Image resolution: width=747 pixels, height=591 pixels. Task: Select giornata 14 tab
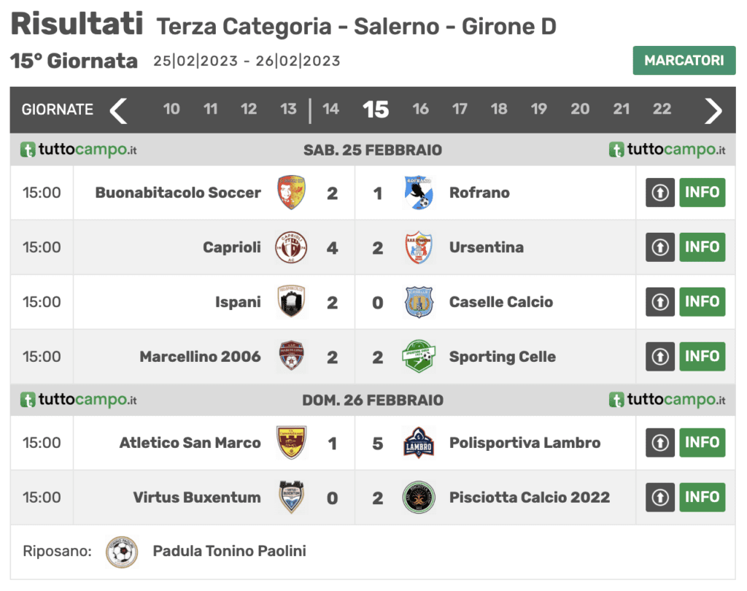pyautogui.click(x=330, y=109)
